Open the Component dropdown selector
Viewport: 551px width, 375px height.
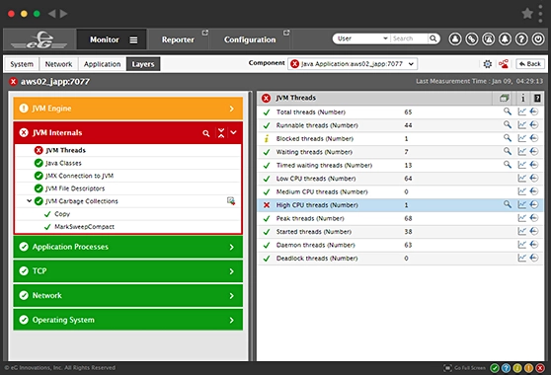point(353,64)
